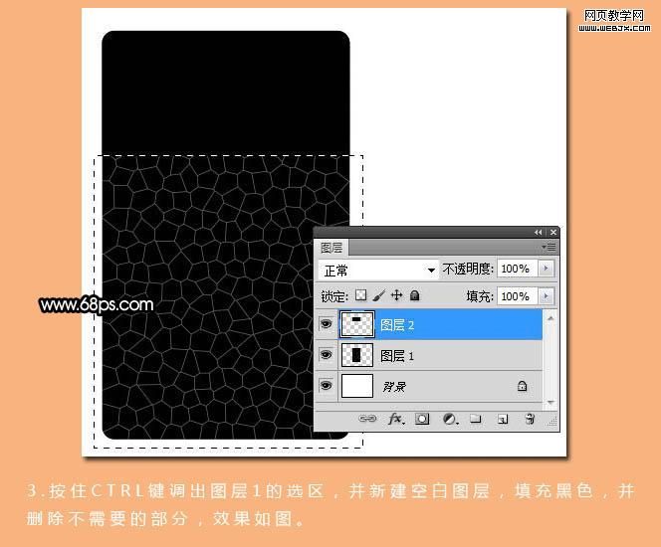This screenshot has height=547, width=661.
Task: Select layer name 背景
Action: coord(394,387)
